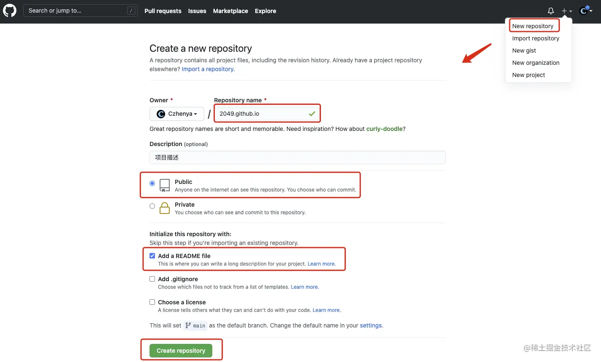Open the Czhenya owner dropdown

177,114
